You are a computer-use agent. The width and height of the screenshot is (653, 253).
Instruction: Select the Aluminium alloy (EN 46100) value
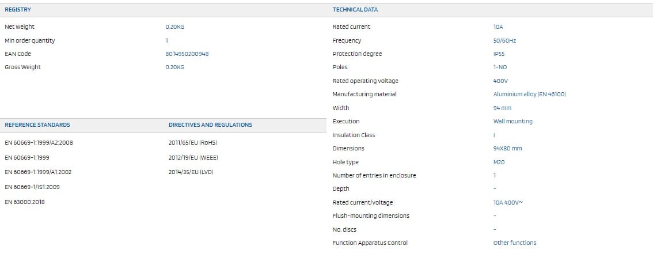coord(529,95)
